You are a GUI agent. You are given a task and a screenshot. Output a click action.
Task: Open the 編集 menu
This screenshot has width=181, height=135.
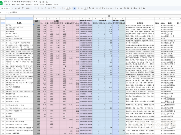pyautogui.click(x=13, y=4)
